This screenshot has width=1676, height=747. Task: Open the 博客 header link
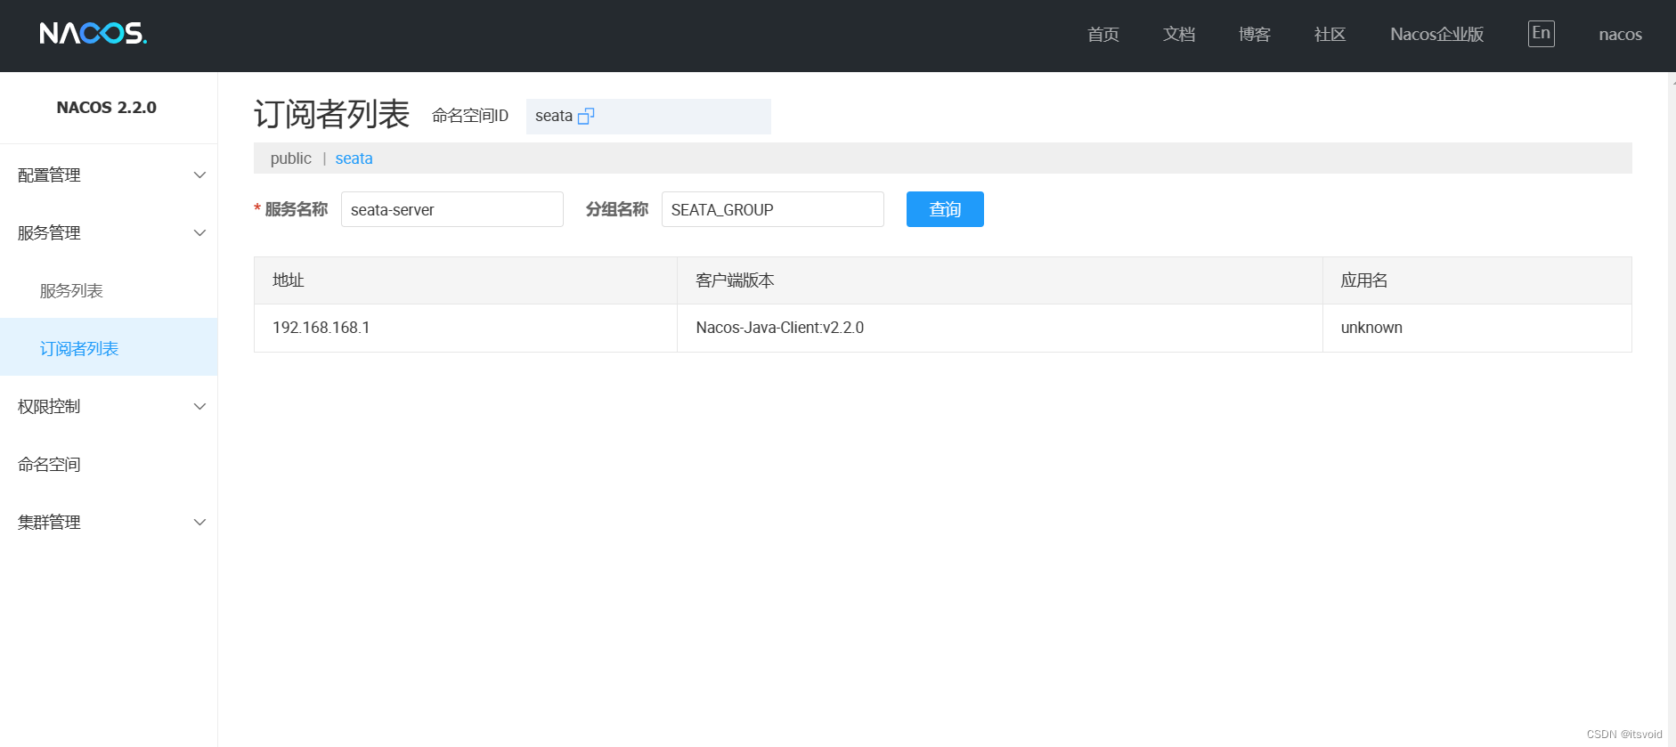[x=1255, y=35]
